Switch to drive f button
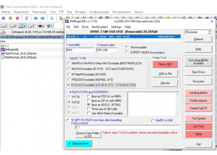Viewport: 217px width, 155px height. pyautogui.click(x=31, y=26)
